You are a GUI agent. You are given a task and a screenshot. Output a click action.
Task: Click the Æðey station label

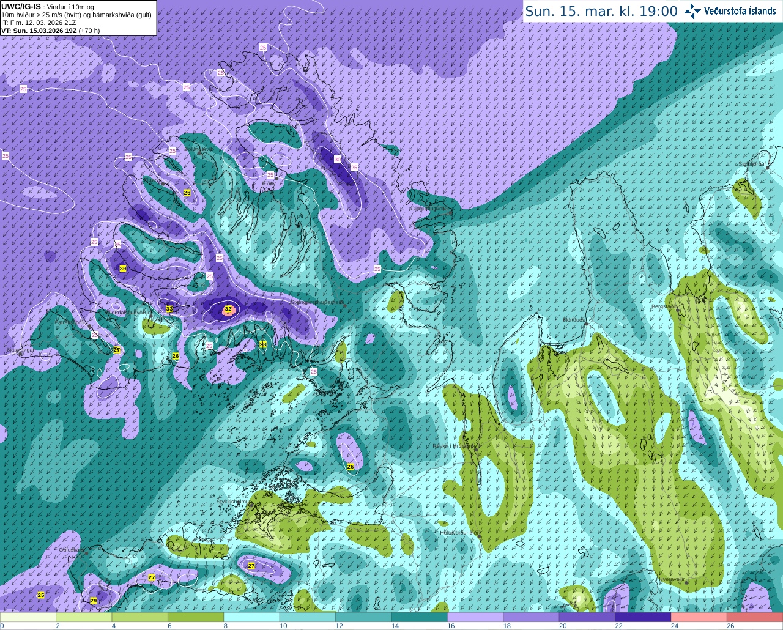pyautogui.click(x=269, y=183)
